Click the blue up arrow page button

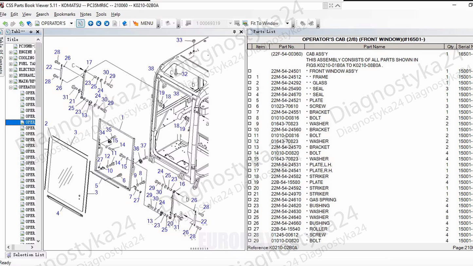(91, 24)
